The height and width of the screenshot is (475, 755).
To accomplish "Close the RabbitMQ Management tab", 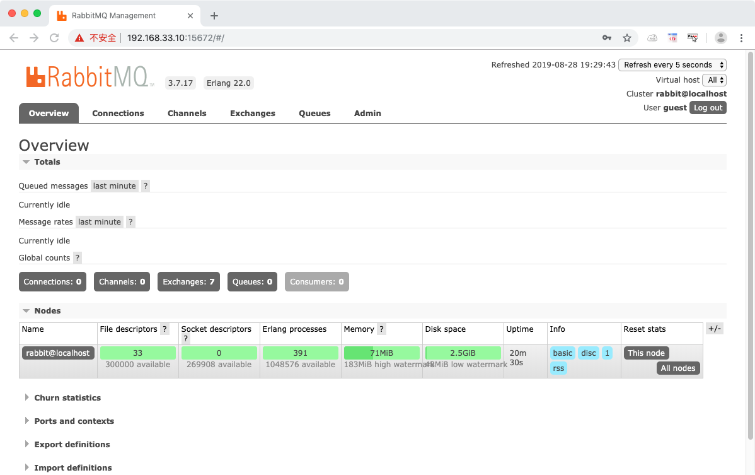I will coord(190,16).
